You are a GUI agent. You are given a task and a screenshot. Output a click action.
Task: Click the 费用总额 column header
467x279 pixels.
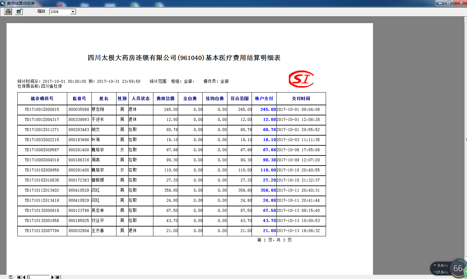(165, 98)
